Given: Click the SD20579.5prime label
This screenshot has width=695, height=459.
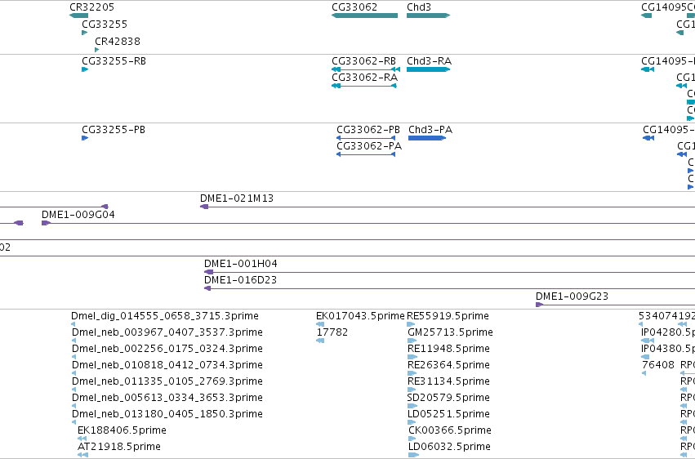Looking at the screenshot, I should click(x=448, y=398).
